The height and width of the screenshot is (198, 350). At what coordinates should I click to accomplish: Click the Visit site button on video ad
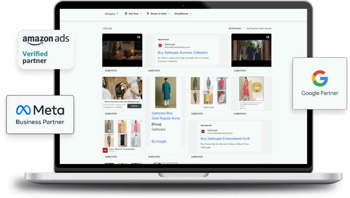coord(134,106)
